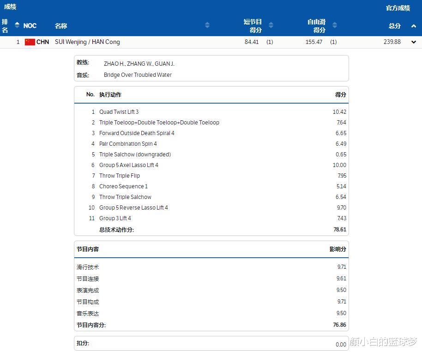Select Forward Outside Death Spiral 4 row
Screen dimensions: 422x353
point(211,133)
